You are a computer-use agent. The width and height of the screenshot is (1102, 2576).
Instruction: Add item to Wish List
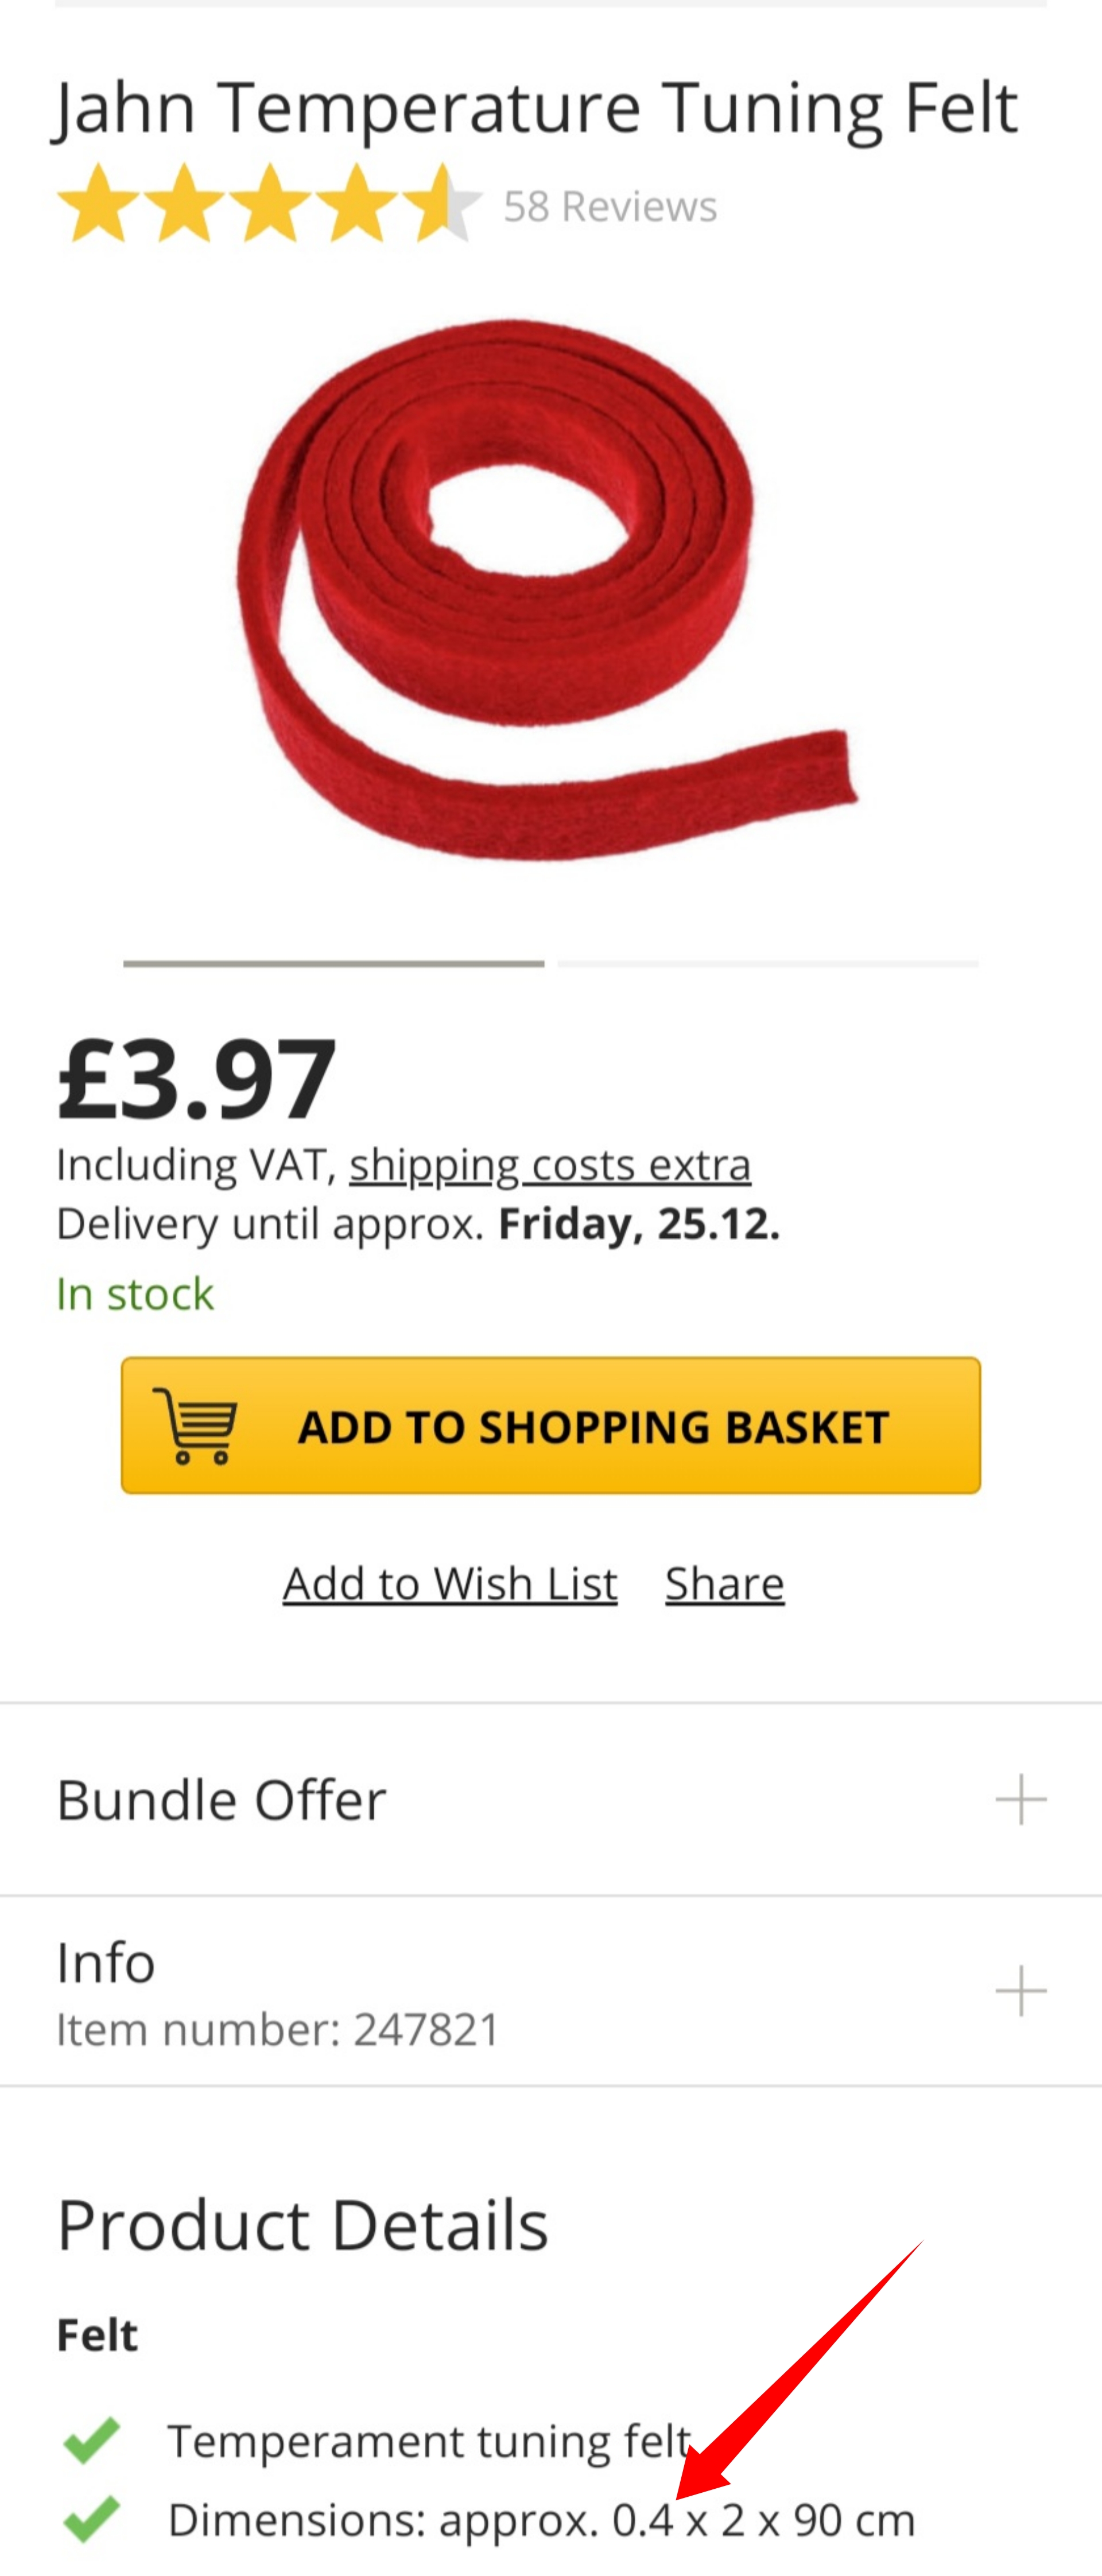(450, 1584)
